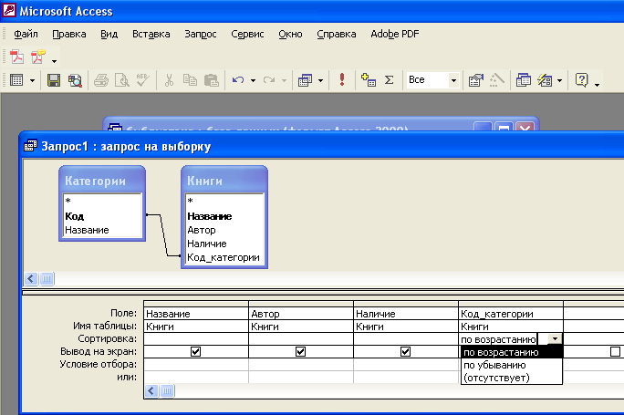Click the Microsoft Access title bar key icon
This screenshot has width=624, height=415.
[9, 10]
